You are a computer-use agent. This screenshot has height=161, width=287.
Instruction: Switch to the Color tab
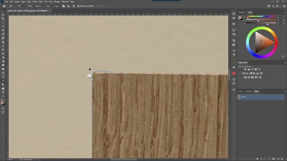pos(250,13)
